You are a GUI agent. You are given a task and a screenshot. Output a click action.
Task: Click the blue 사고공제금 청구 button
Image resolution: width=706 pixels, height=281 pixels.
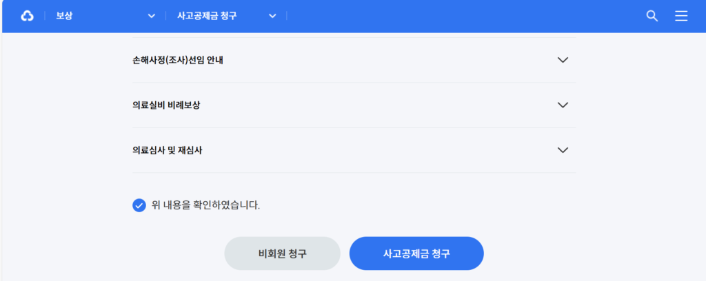416,253
